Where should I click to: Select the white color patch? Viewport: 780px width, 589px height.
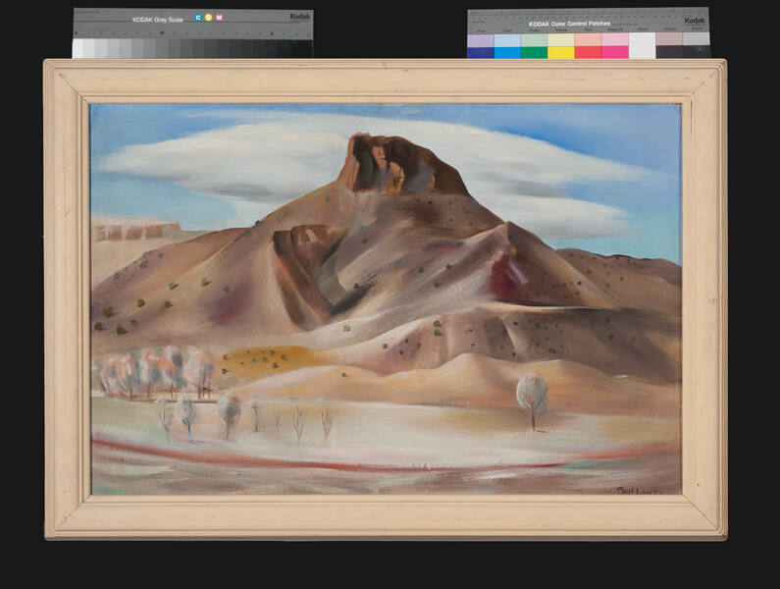tap(643, 46)
